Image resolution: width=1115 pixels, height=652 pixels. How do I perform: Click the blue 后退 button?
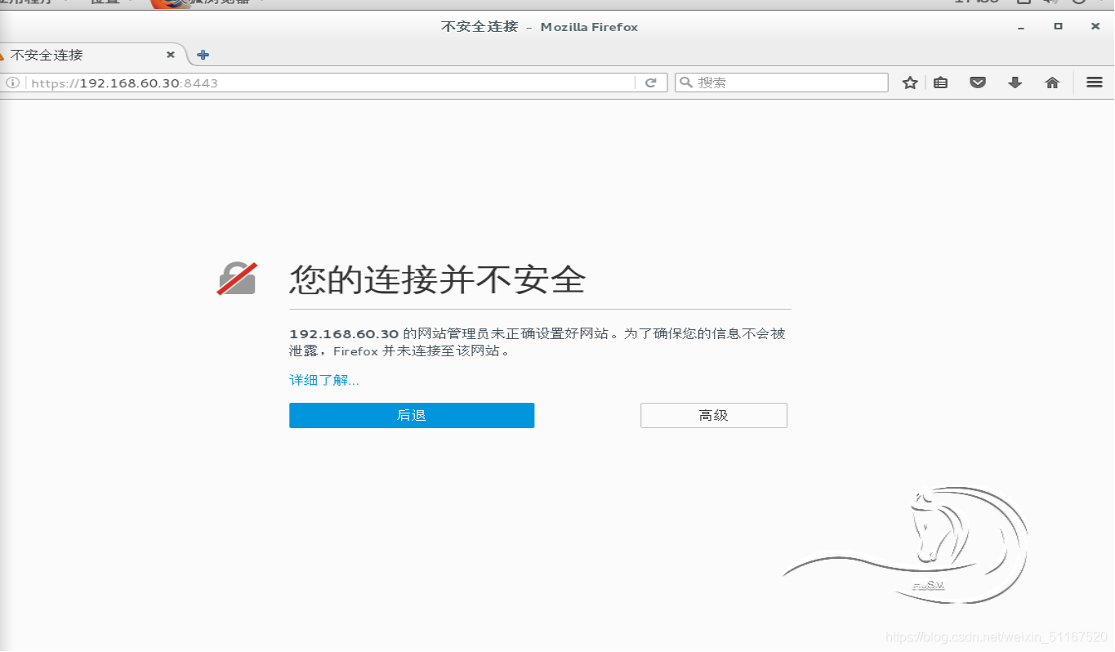(x=412, y=415)
